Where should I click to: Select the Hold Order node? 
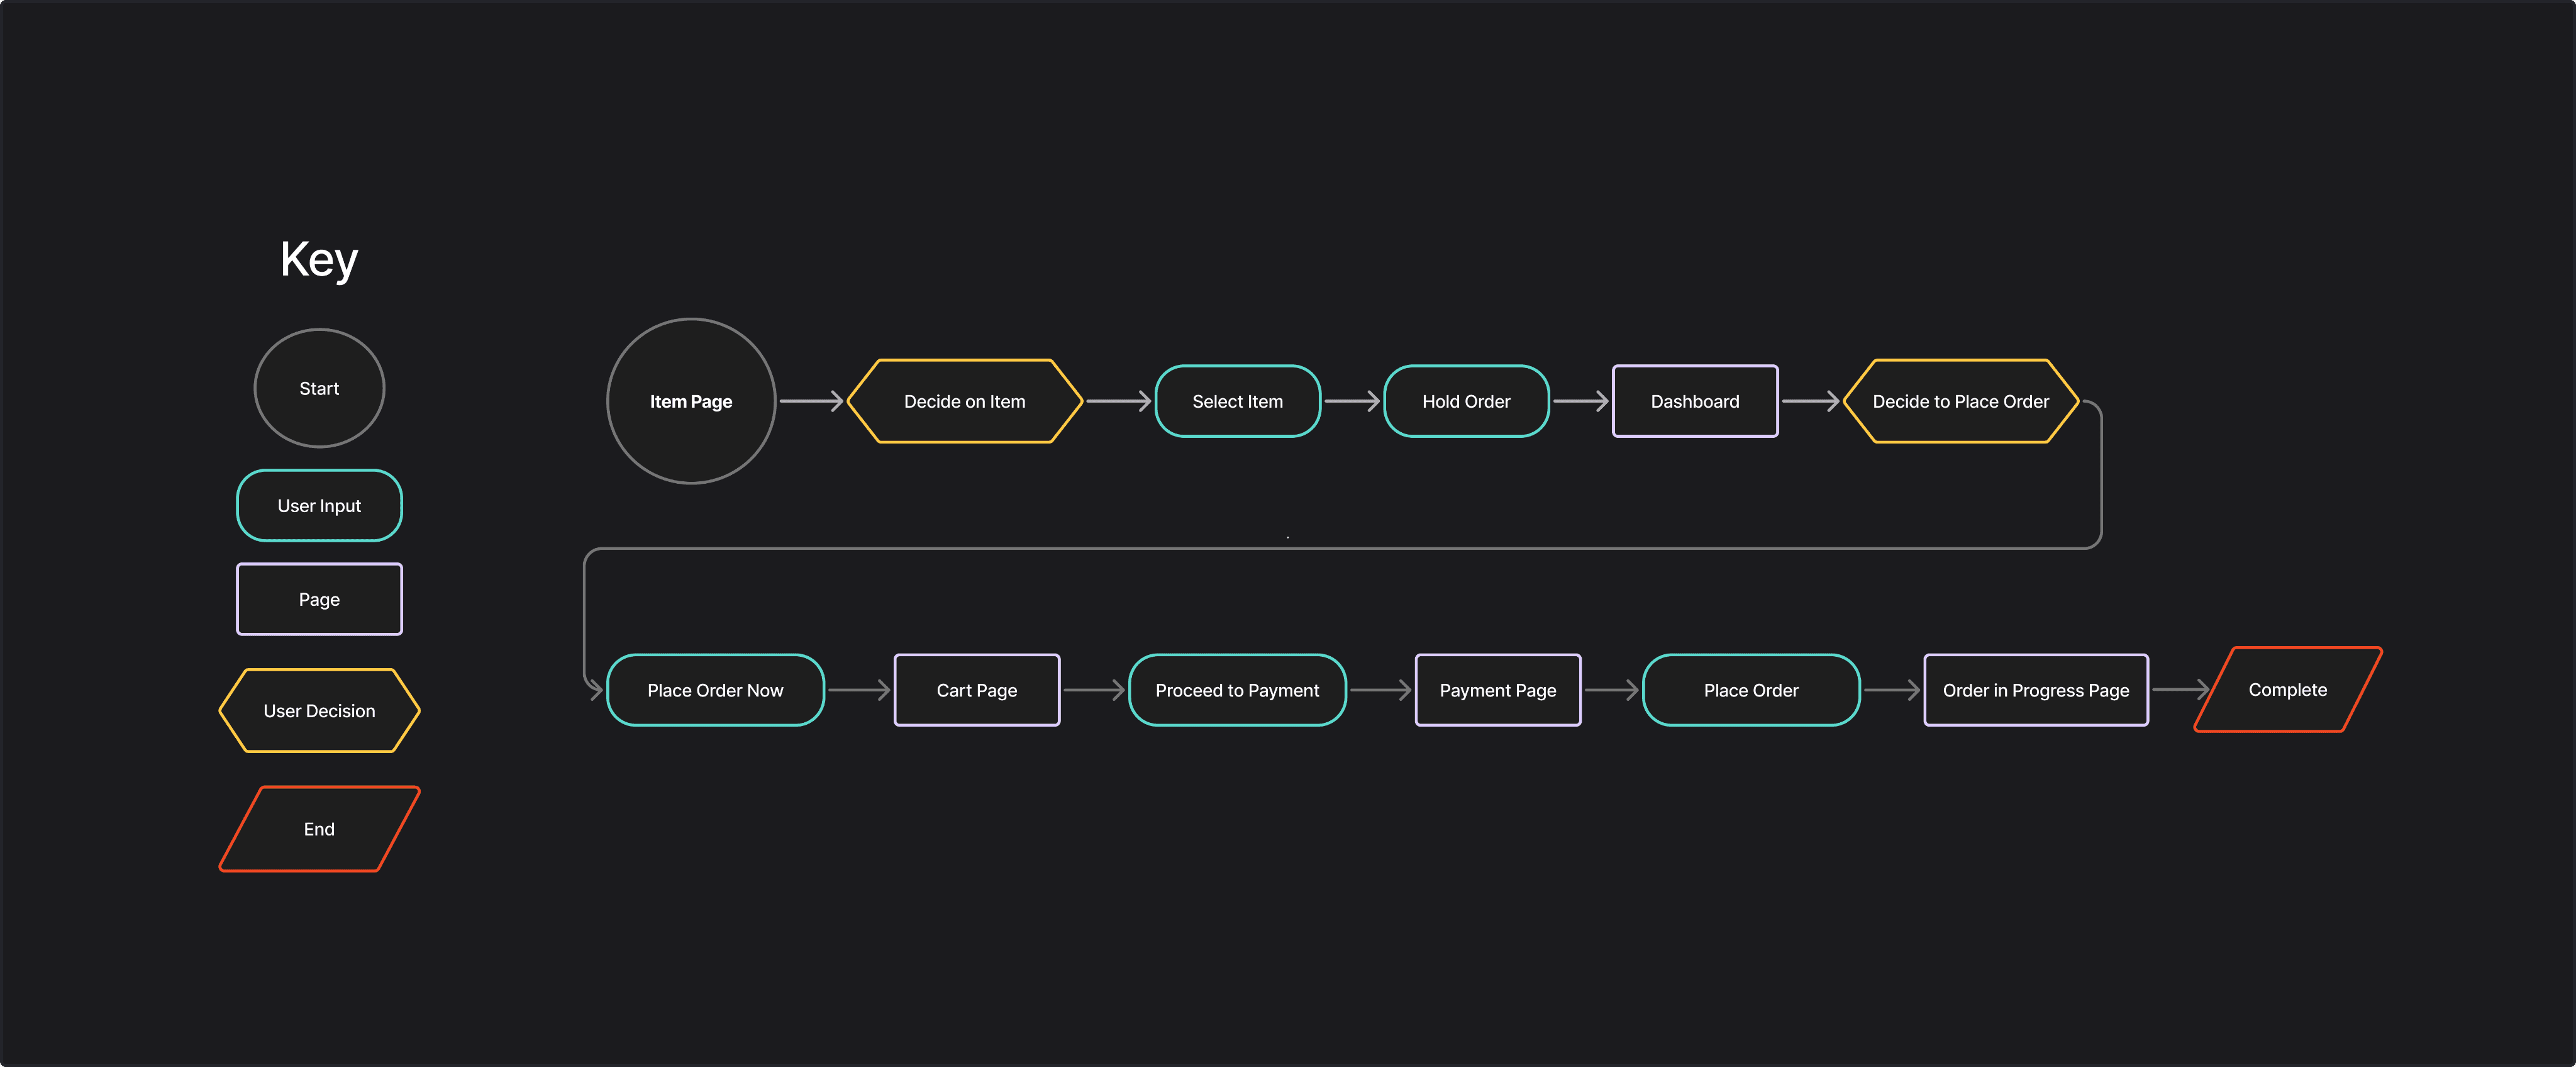(1466, 401)
